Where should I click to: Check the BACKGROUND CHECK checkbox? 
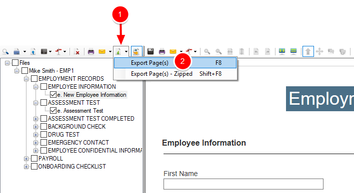[43, 127]
